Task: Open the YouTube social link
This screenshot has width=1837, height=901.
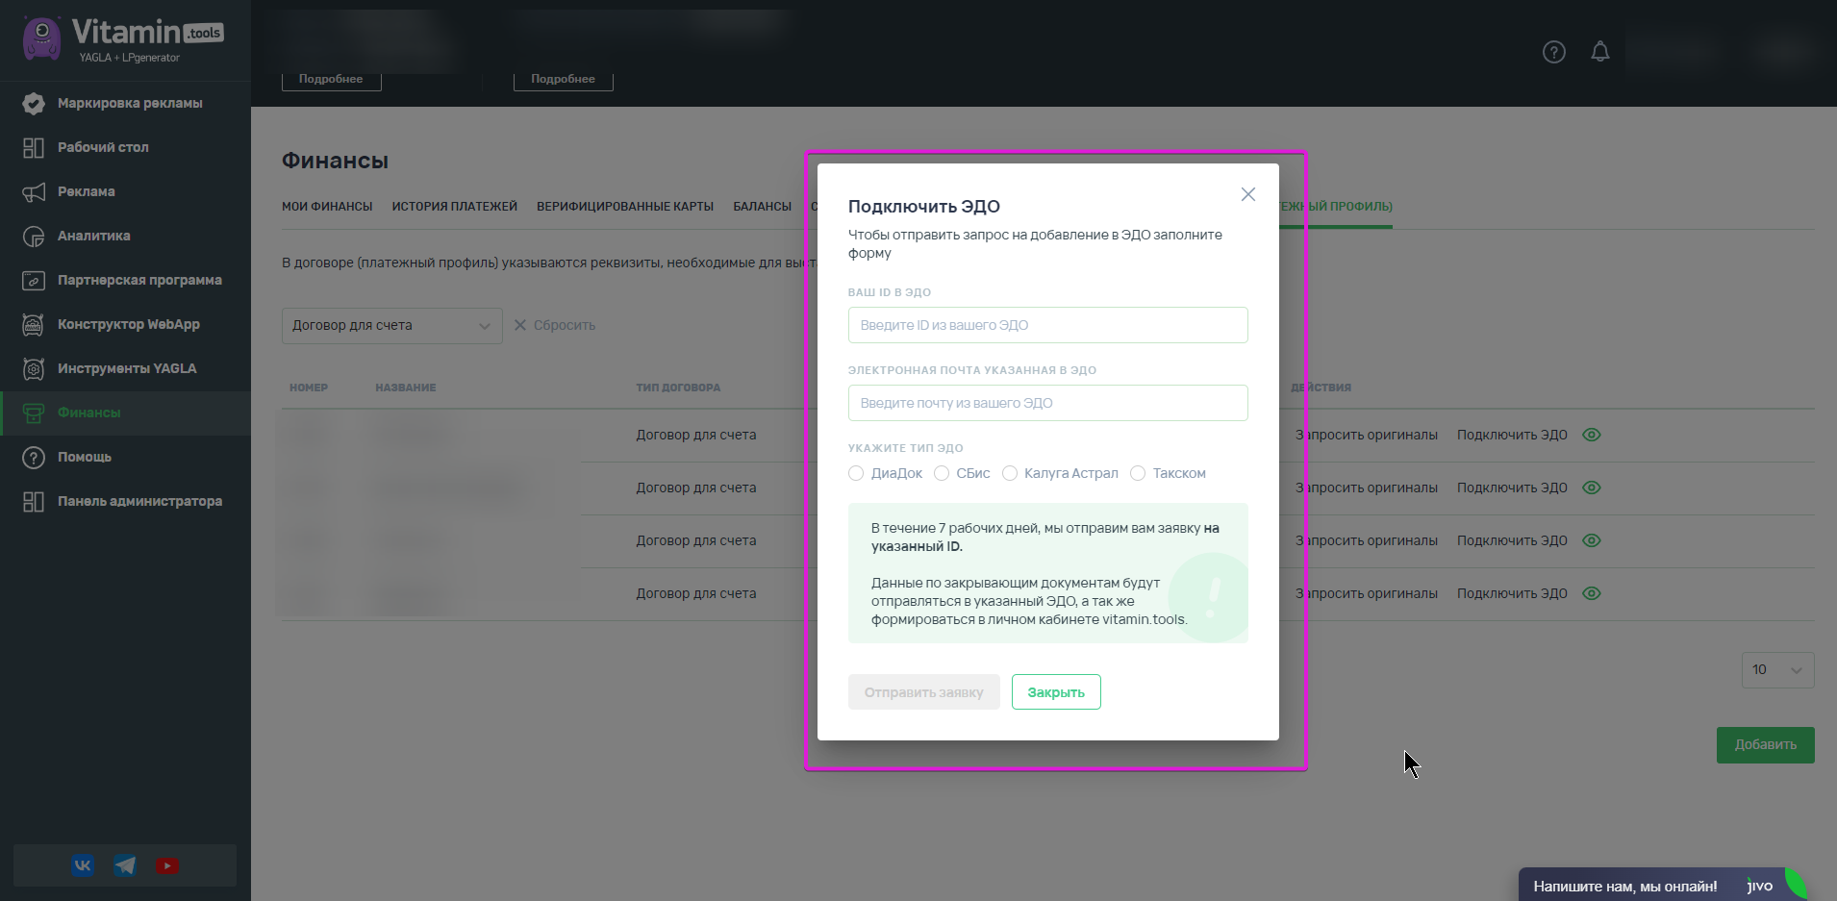Action: click(x=167, y=865)
